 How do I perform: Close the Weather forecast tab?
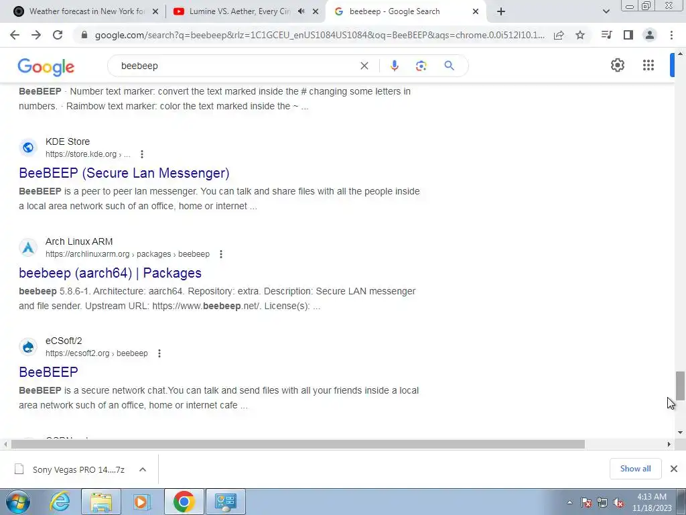click(x=155, y=11)
